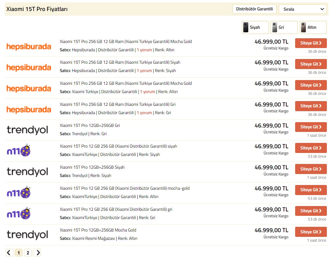Open 1 yorum link on Hepsiburada Siyah listing
Screen dimensions: 334x260
(x=144, y=71)
